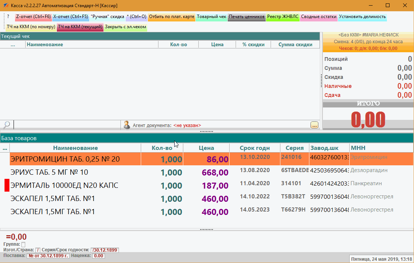The width and height of the screenshot is (414, 263).
Task: Select Закрыть с эл.чеком
Action: pyautogui.click(x=125, y=27)
